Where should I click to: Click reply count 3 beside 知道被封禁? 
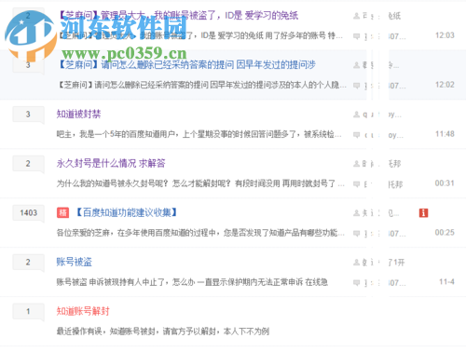coord(28,115)
